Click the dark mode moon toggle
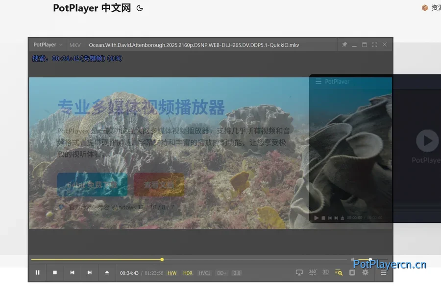Image resolution: width=441 pixels, height=287 pixels. tap(139, 8)
